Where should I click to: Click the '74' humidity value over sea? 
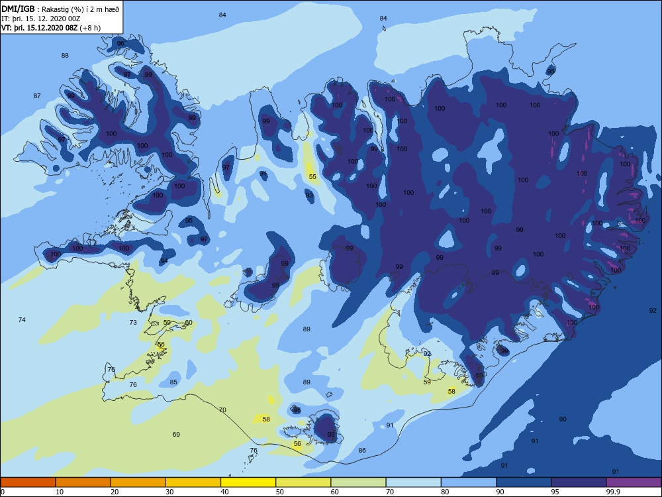point(22,320)
